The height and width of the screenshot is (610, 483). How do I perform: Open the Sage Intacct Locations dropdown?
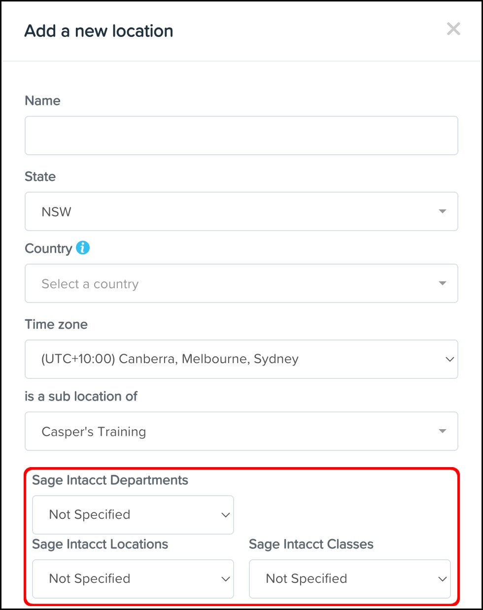point(133,578)
